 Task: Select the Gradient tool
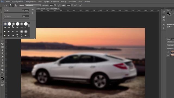(2, 47)
